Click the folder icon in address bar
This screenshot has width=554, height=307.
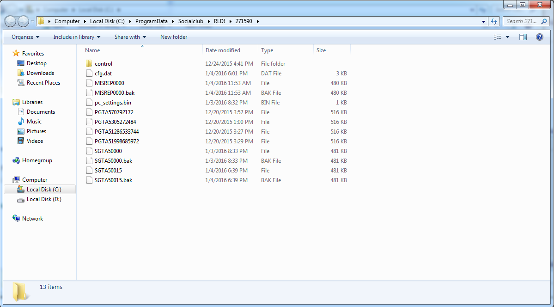pyautogui.click(x=41, y=21)
